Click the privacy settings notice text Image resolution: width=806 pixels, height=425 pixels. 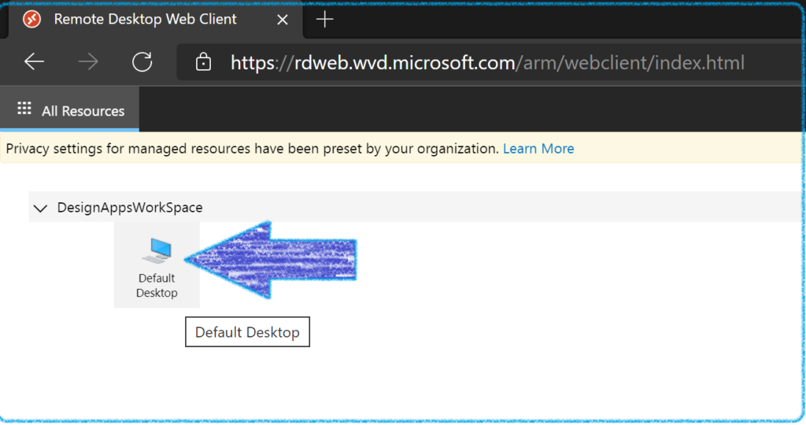(253, 149)
